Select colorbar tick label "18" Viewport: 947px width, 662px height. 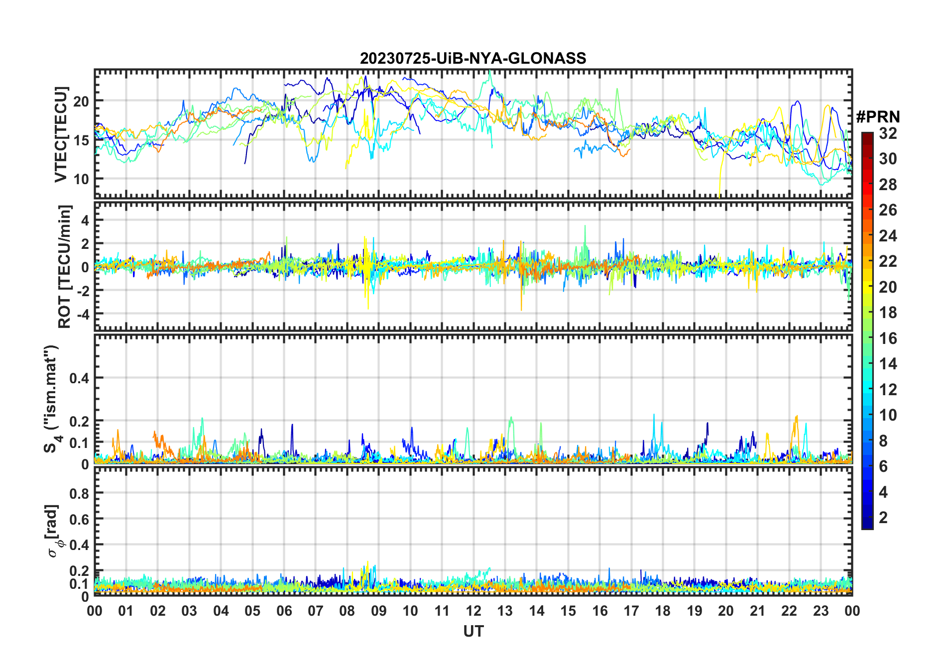888,313
